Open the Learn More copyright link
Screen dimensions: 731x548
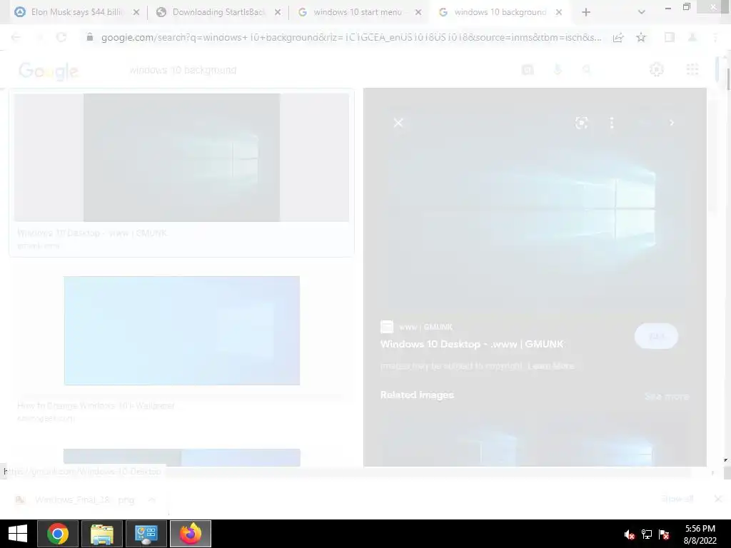551,366
